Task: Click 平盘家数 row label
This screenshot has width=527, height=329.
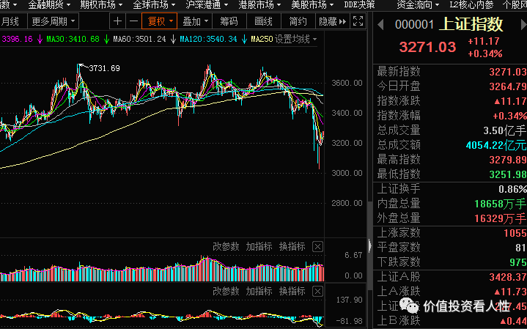Action: pos(399,248)
